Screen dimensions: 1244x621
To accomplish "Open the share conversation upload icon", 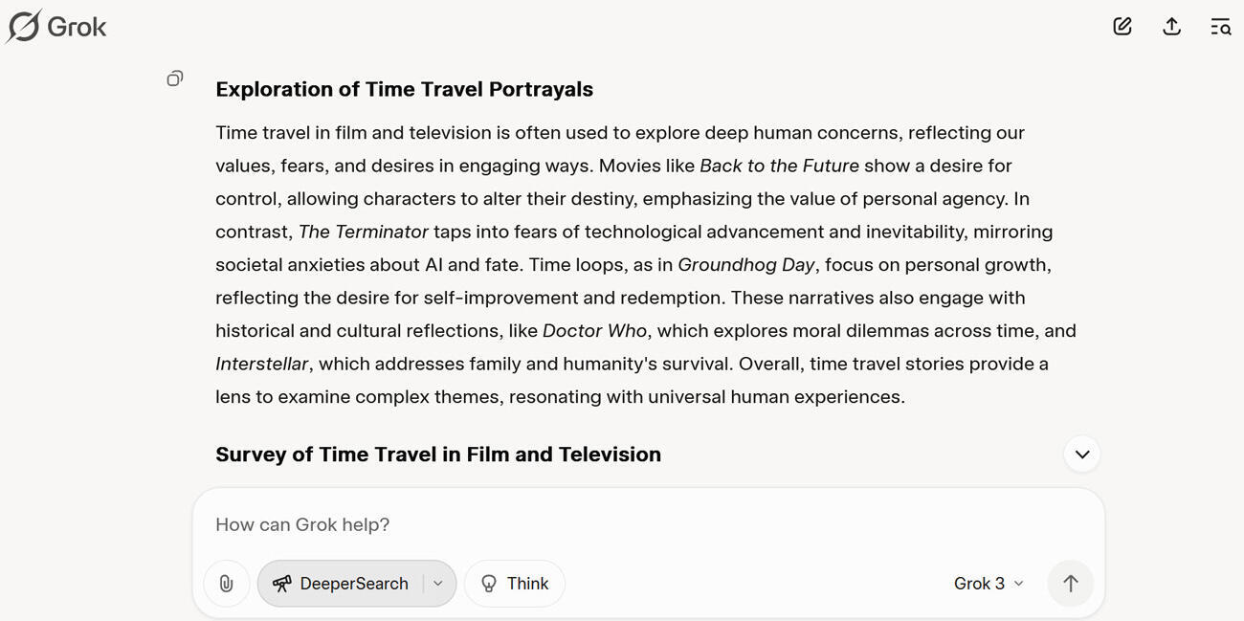I will point(1171,27).
